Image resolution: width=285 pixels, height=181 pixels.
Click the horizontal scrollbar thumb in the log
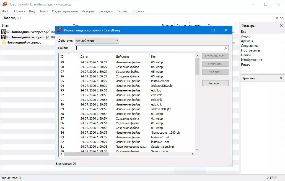(x=86, y=154)
